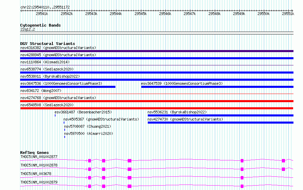Open nsv5536231 (ByrskaBishop2022) label
Viewport: 303px width, 190px height.
coord(177,112)
